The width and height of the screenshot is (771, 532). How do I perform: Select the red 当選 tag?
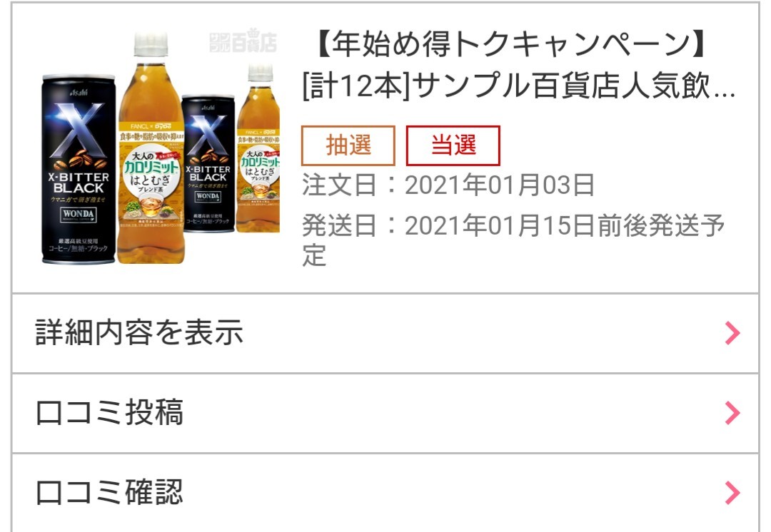pos(453,145)
